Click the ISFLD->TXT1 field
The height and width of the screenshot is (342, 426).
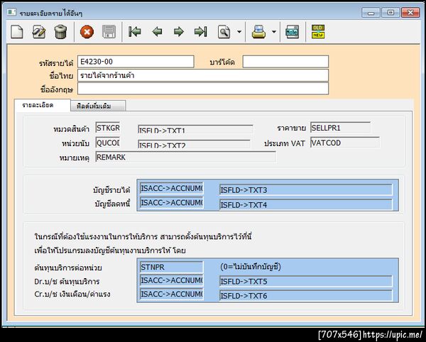(x=195, y=129)
